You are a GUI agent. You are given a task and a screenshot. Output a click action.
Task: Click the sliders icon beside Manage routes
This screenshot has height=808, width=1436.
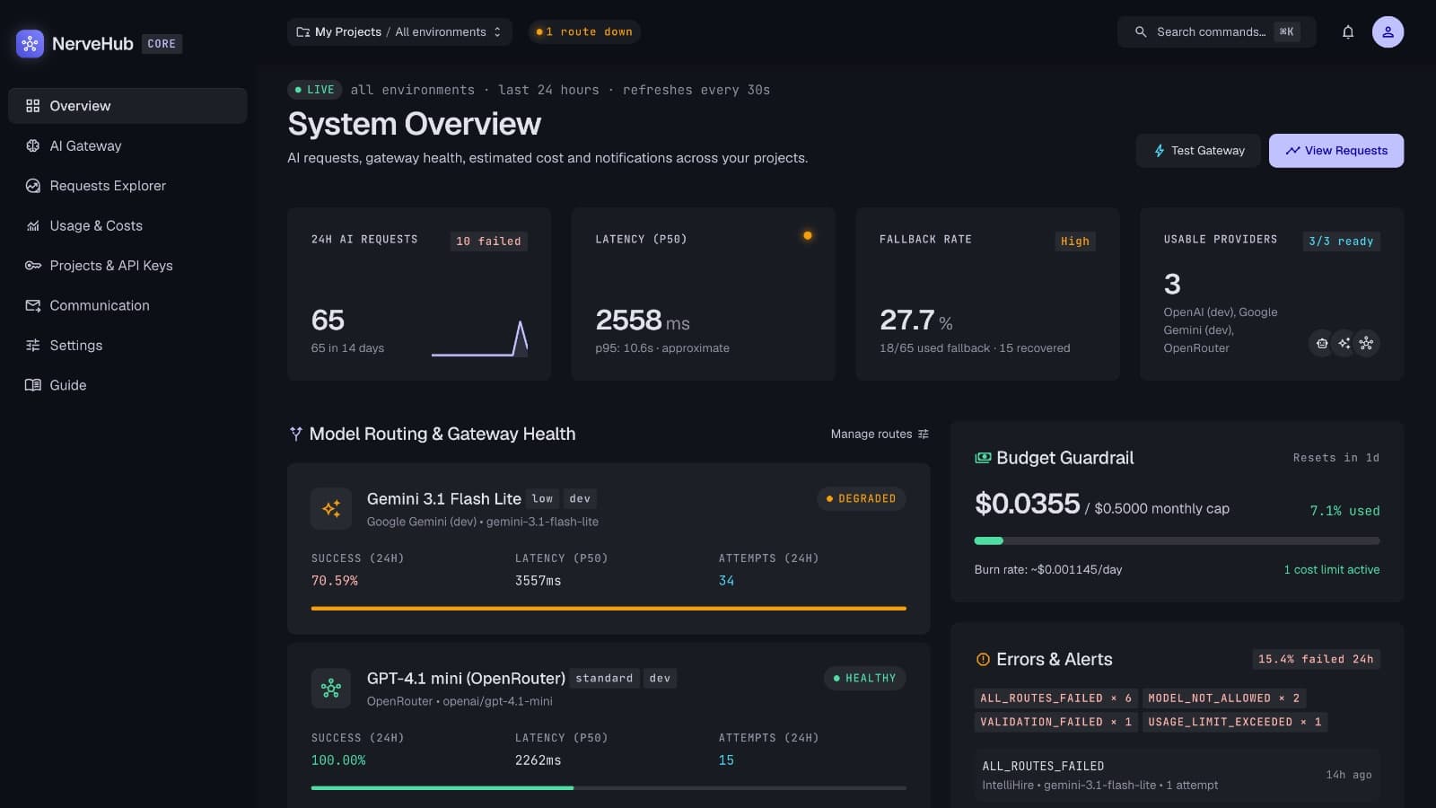click(x=923, y=434)
